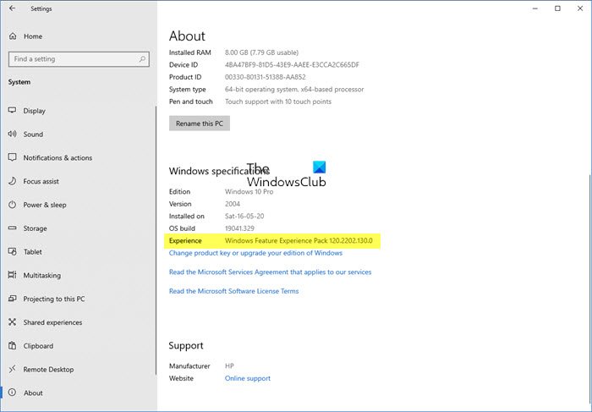The width and height of the screenshot is (592, 412).
Task: Go to Notifications & actions
Action: (x=79, y=158)
